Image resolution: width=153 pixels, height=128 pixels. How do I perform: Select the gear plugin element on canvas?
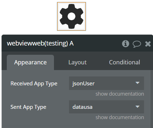point(71,16)
